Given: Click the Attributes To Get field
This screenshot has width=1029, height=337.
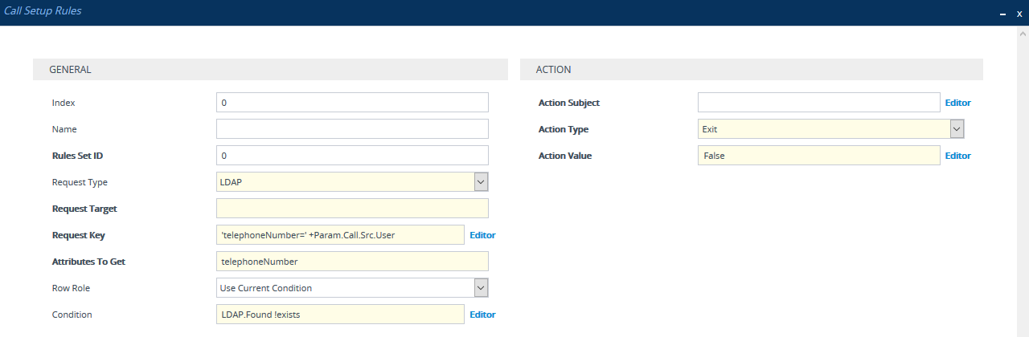Looking at the screenshot, I should [352, 262].
